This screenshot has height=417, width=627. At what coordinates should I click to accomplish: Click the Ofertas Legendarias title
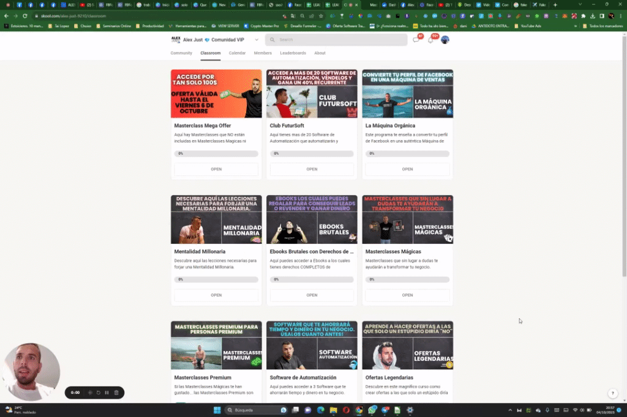click(x=389, y=377)
